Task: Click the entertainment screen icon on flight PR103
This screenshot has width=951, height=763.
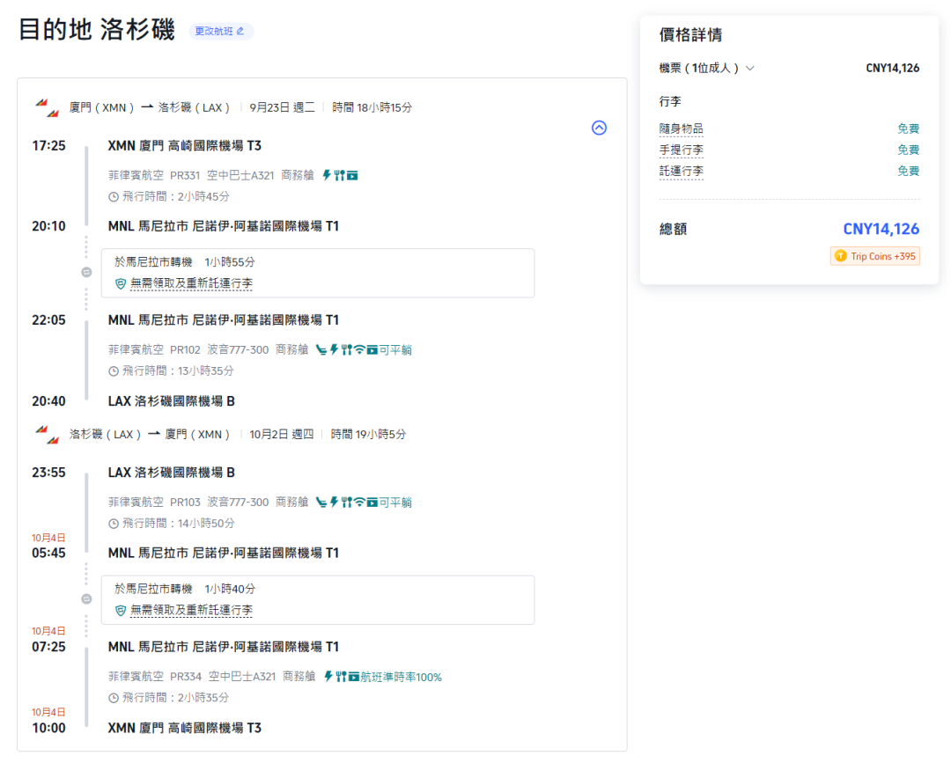Action: click(x=372, y=503)
